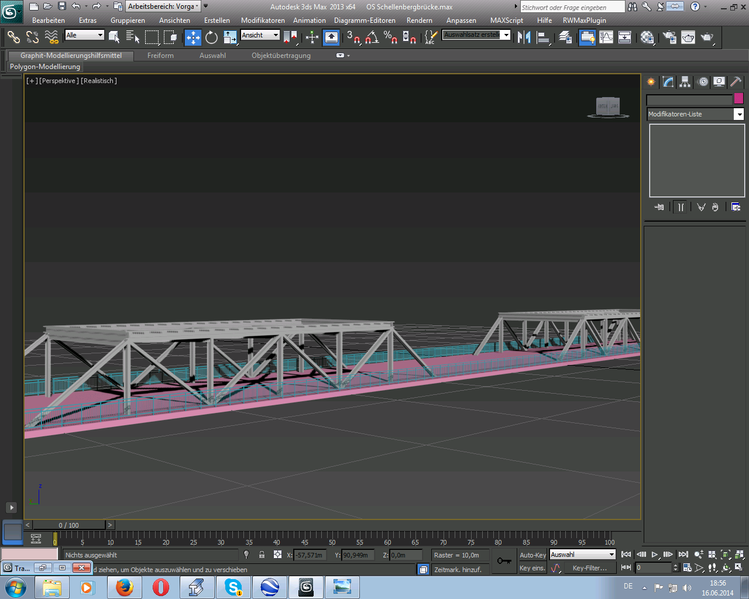Switch to the Freiform ribbon tab
The image size is (749, 599).
point(160,56)
